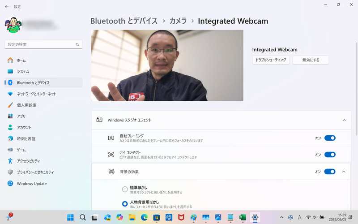Click the speaker volume tray icon
358x224 pixels.
(315, 217)
